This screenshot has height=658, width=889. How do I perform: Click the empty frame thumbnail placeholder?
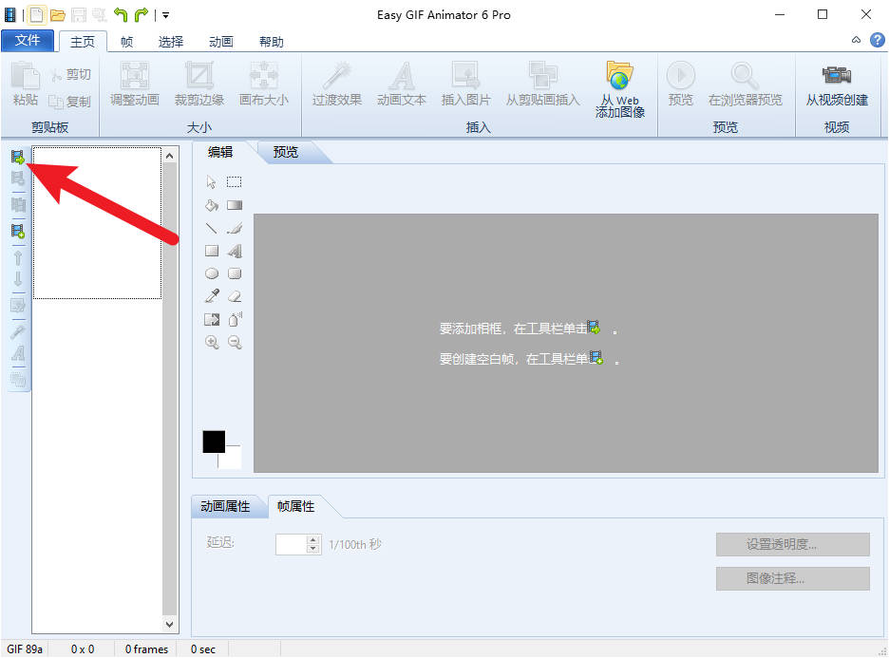click(x=97, y=223)
